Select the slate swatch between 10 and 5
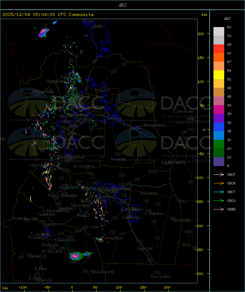Image resolution: width=245 pixels, height=292 pixels. [x=219, y=162]
